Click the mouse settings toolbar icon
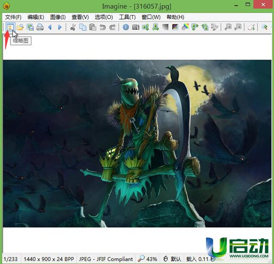This screenshot has width=274, height=264. pos(251,27)
